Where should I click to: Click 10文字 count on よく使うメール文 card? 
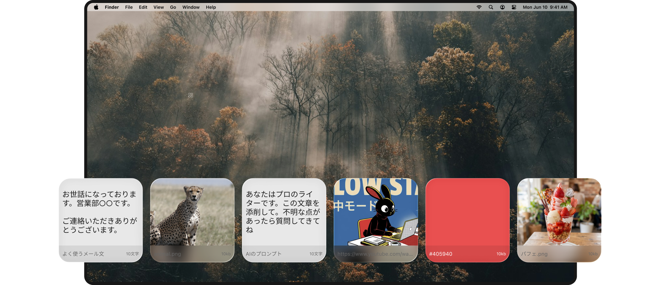(x=132, y=254)
